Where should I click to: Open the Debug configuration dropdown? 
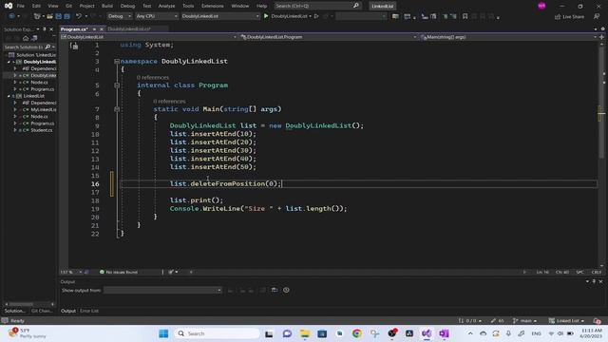[x=120, y=16]
